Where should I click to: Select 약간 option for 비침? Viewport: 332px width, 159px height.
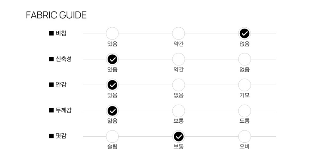[178, 33]
